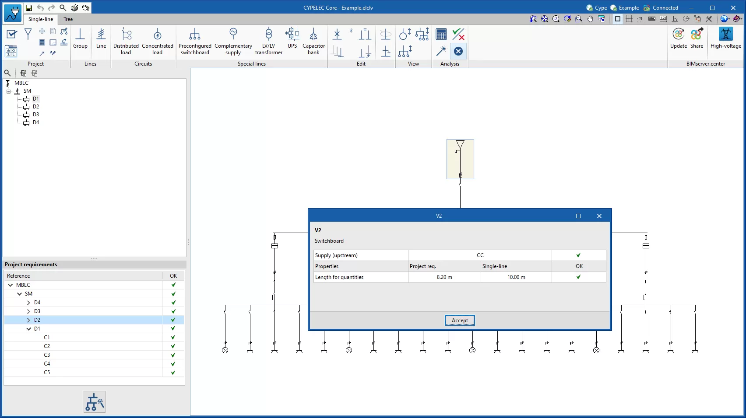The width and height of the screenshot is (746, 418).
Task: Click the search magnifier above the MBLC tree
Action: coord(7,73)
